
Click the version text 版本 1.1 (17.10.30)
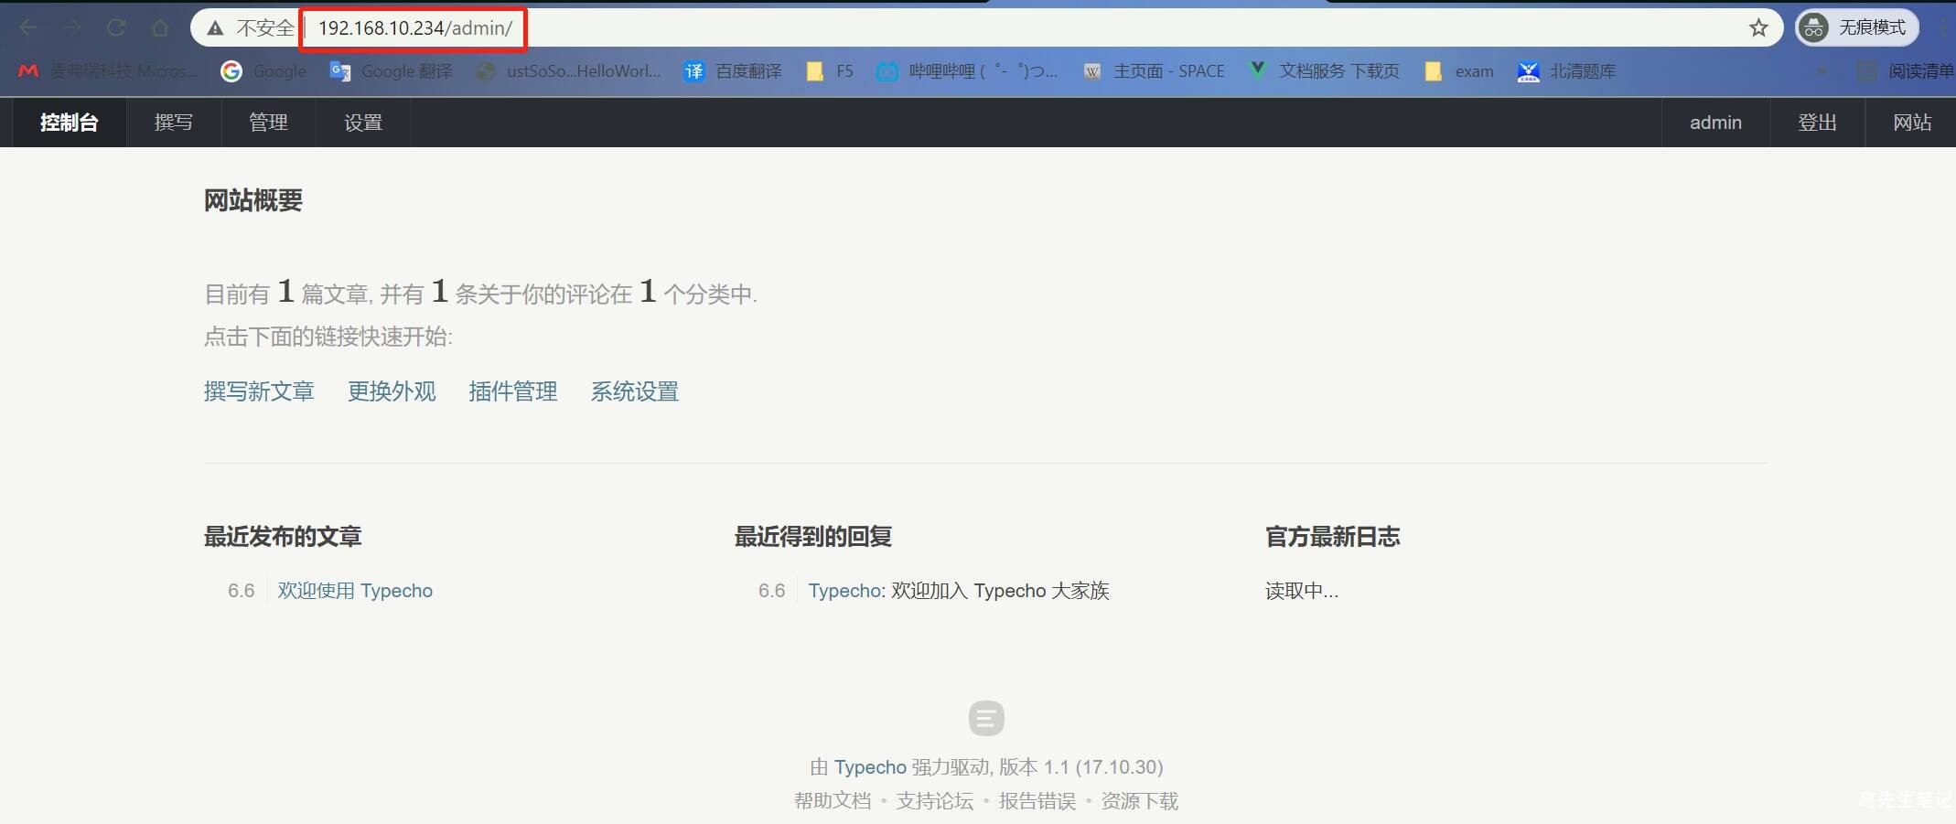[x=1081, y=767]
